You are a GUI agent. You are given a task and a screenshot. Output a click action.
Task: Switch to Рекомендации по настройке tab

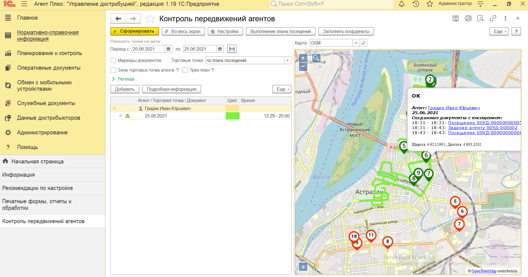(x=53, y=188)
